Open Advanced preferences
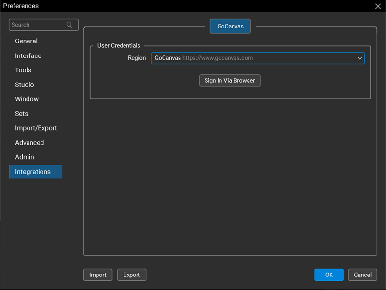Image resolution: width=386 pixels, height=290 pixels. (29, 143)
